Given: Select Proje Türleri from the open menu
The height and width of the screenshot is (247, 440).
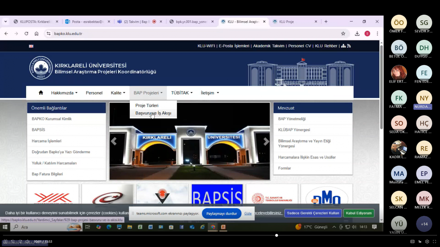Looking at the screenshot, I should tap(147, 105).
